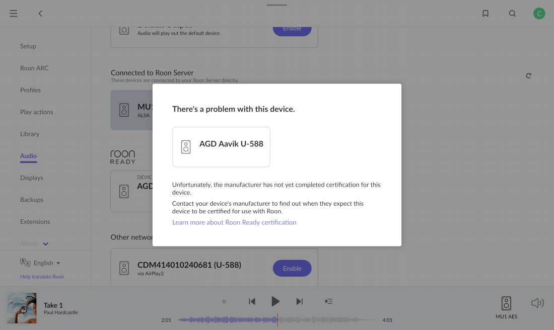Open the Extensions settings
This screenshot has width=554, height=330.
click(35, 221)
